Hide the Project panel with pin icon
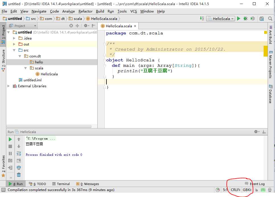This screenshot has width=275, height=197. (94, 26)
